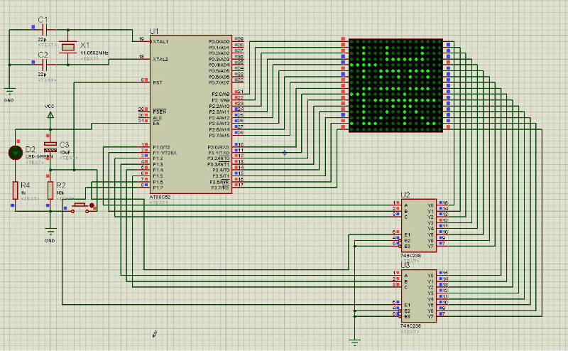Select resistor R4 (1k)
568x351 pixels.
coord(15,189)
